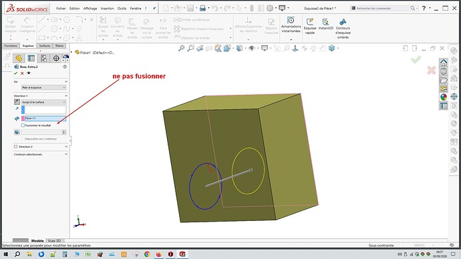The height and width of the screenshot is (259, 461).
Task: Open the Appearances colored ball task pane
Action: pyautogui.click(x=444, y=97)
